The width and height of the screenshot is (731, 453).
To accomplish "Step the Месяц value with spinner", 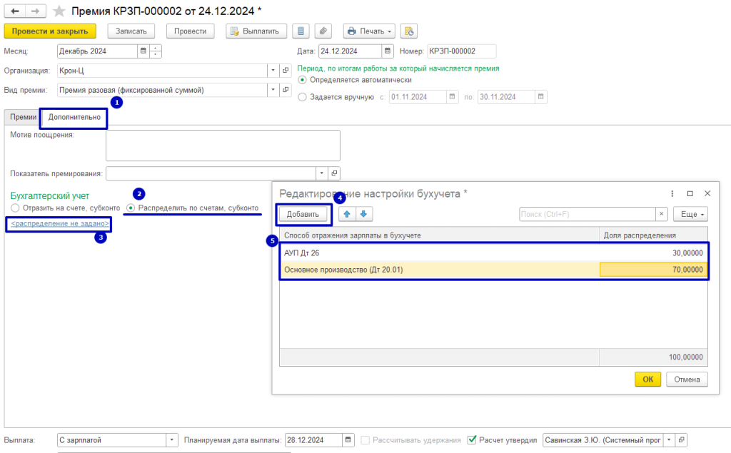I will 156,51.
